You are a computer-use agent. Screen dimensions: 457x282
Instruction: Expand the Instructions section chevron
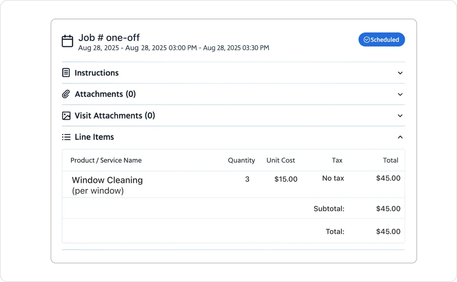point(400,73)
